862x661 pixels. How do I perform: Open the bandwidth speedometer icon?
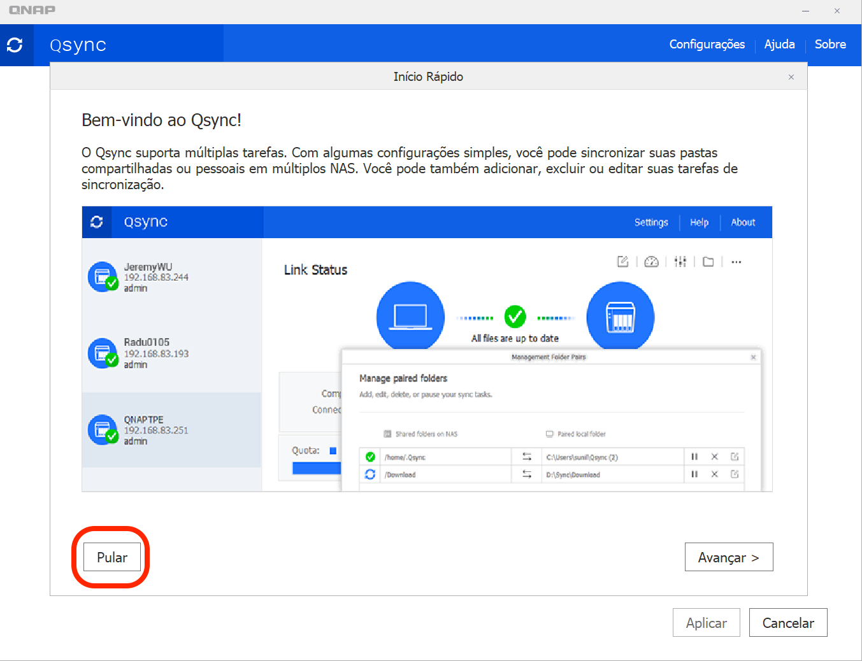coord(650,261)
